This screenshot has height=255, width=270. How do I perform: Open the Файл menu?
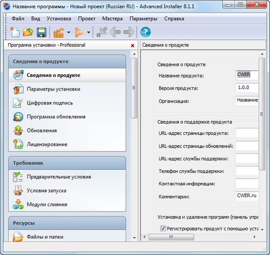(18, 19)
